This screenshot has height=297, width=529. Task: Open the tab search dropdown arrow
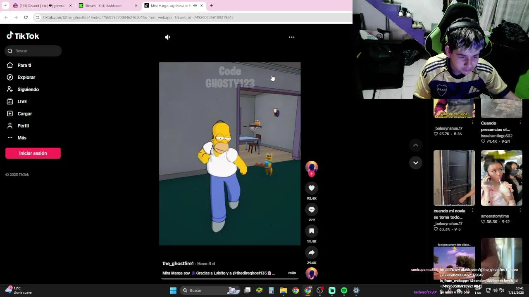point(5,6)
